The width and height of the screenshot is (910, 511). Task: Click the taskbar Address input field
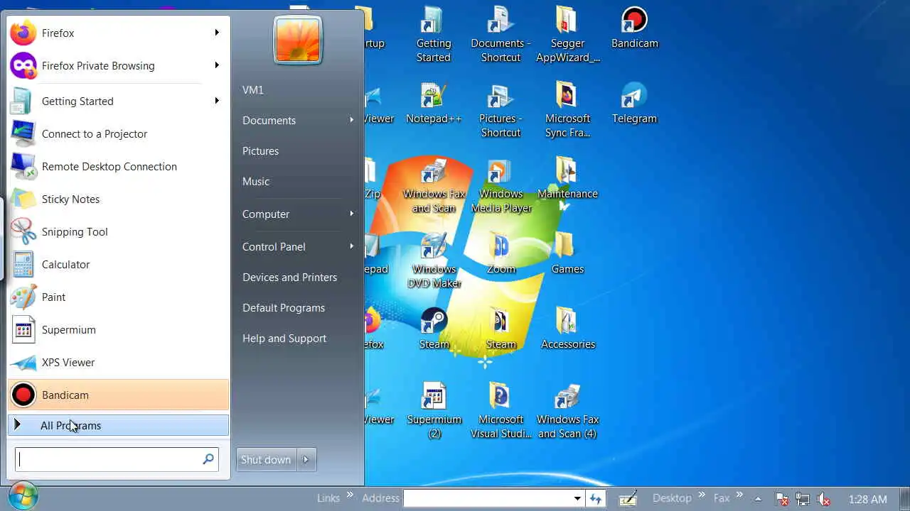[x=487, y=499]
